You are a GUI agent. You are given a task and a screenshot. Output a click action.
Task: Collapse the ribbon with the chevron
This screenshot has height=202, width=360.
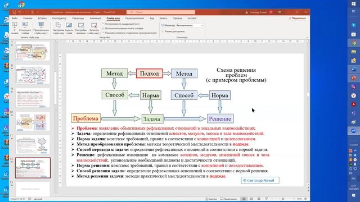click(x=307, y=38)
